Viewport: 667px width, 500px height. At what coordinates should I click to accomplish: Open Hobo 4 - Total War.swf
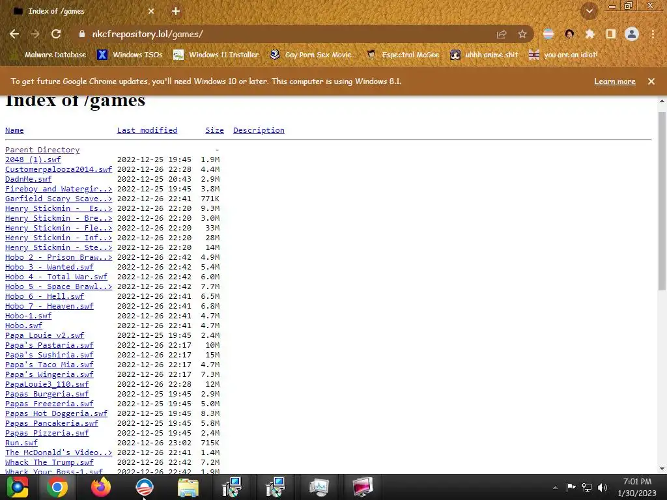pos(57,277)
